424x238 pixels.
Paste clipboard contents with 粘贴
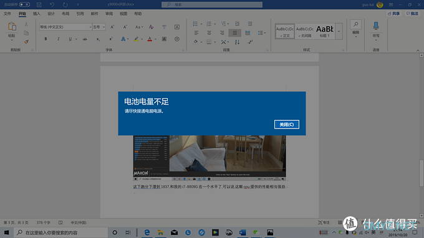point(12,30)
